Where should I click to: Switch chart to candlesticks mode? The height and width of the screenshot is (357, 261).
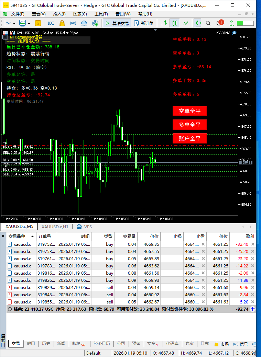click(175, 23)
